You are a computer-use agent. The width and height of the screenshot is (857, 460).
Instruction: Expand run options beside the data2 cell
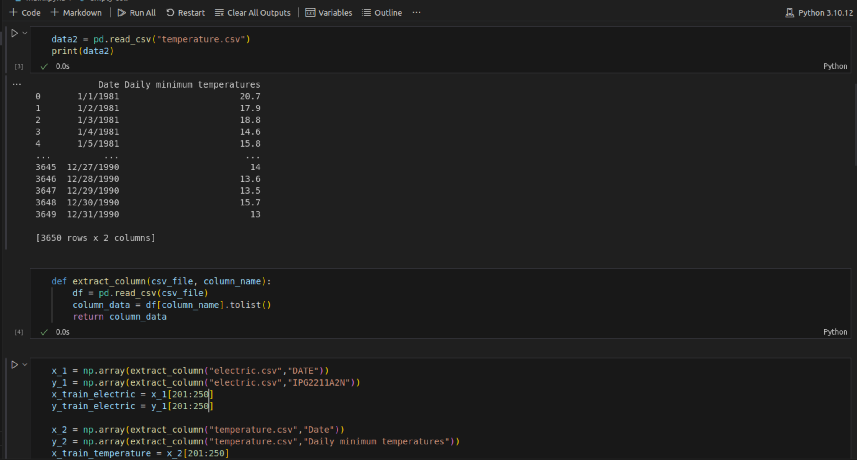25,33
